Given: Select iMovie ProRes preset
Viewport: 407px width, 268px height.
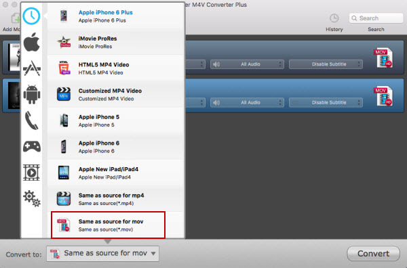Looking at the screenshot, I should click(x=116, y=42).
